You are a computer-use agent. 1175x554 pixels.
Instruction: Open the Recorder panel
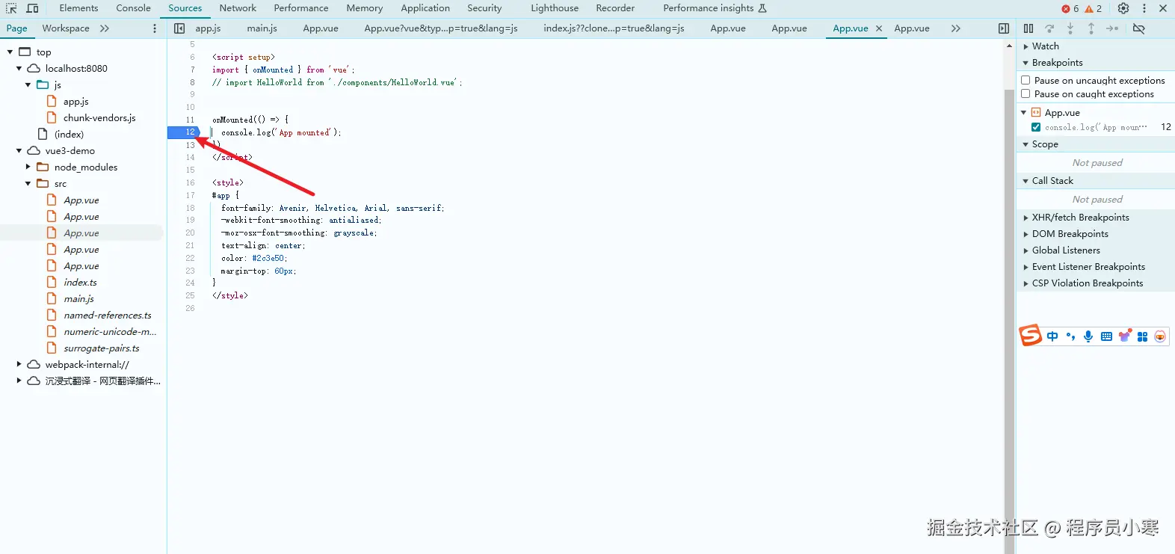click(x=615, y=8)
